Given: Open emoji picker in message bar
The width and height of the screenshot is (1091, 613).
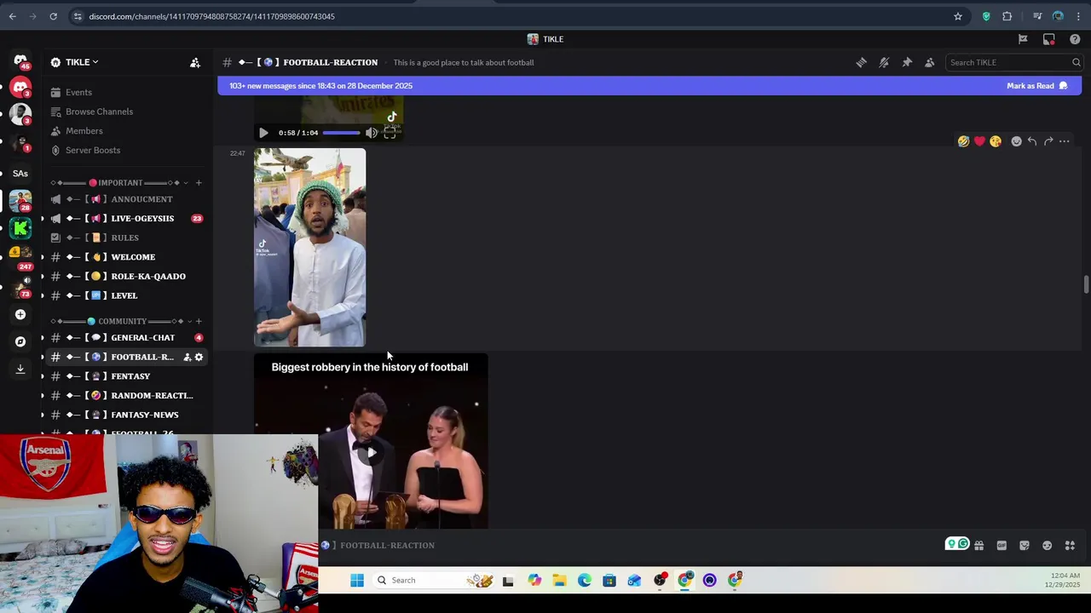Looking at the screenshot, I should (x=1048, y=546).
